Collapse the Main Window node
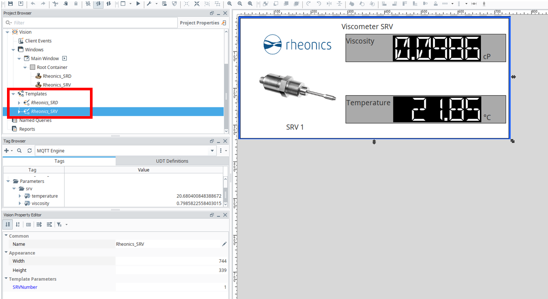Image resolution: width=548 pixels, height=299 pixels. tap(19, 58)
